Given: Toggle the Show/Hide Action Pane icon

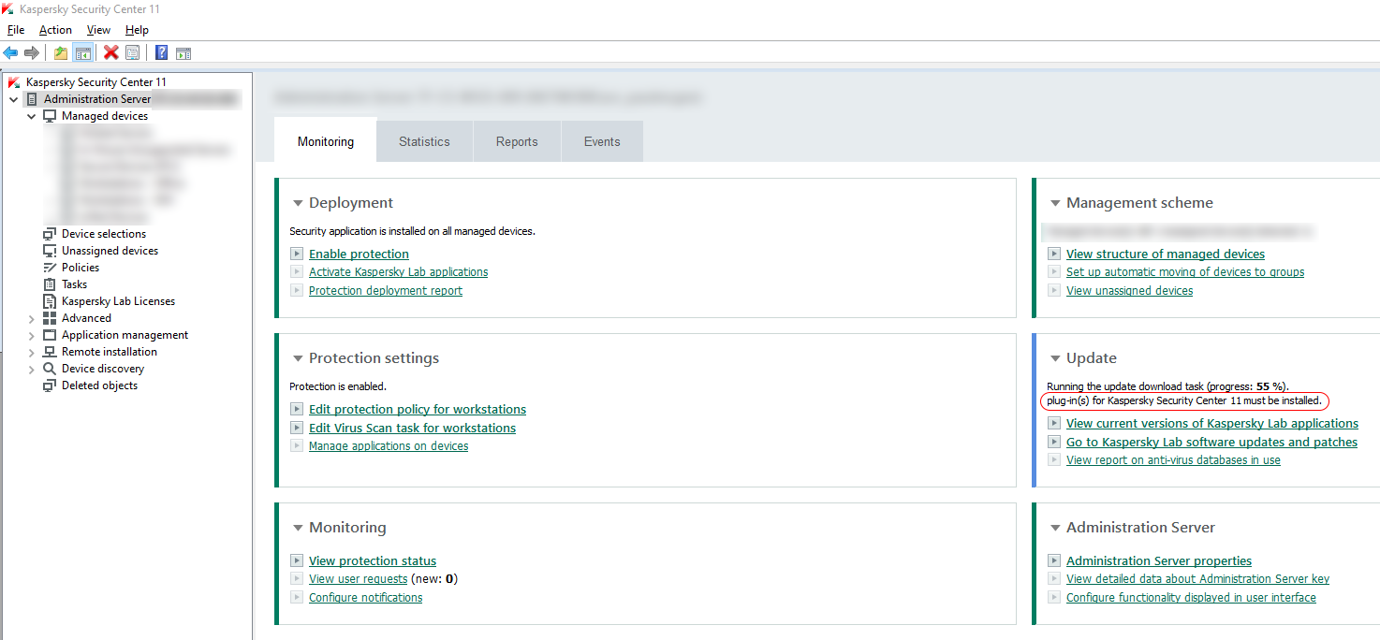Looking at the screenshot, I should tap(184, 52).
